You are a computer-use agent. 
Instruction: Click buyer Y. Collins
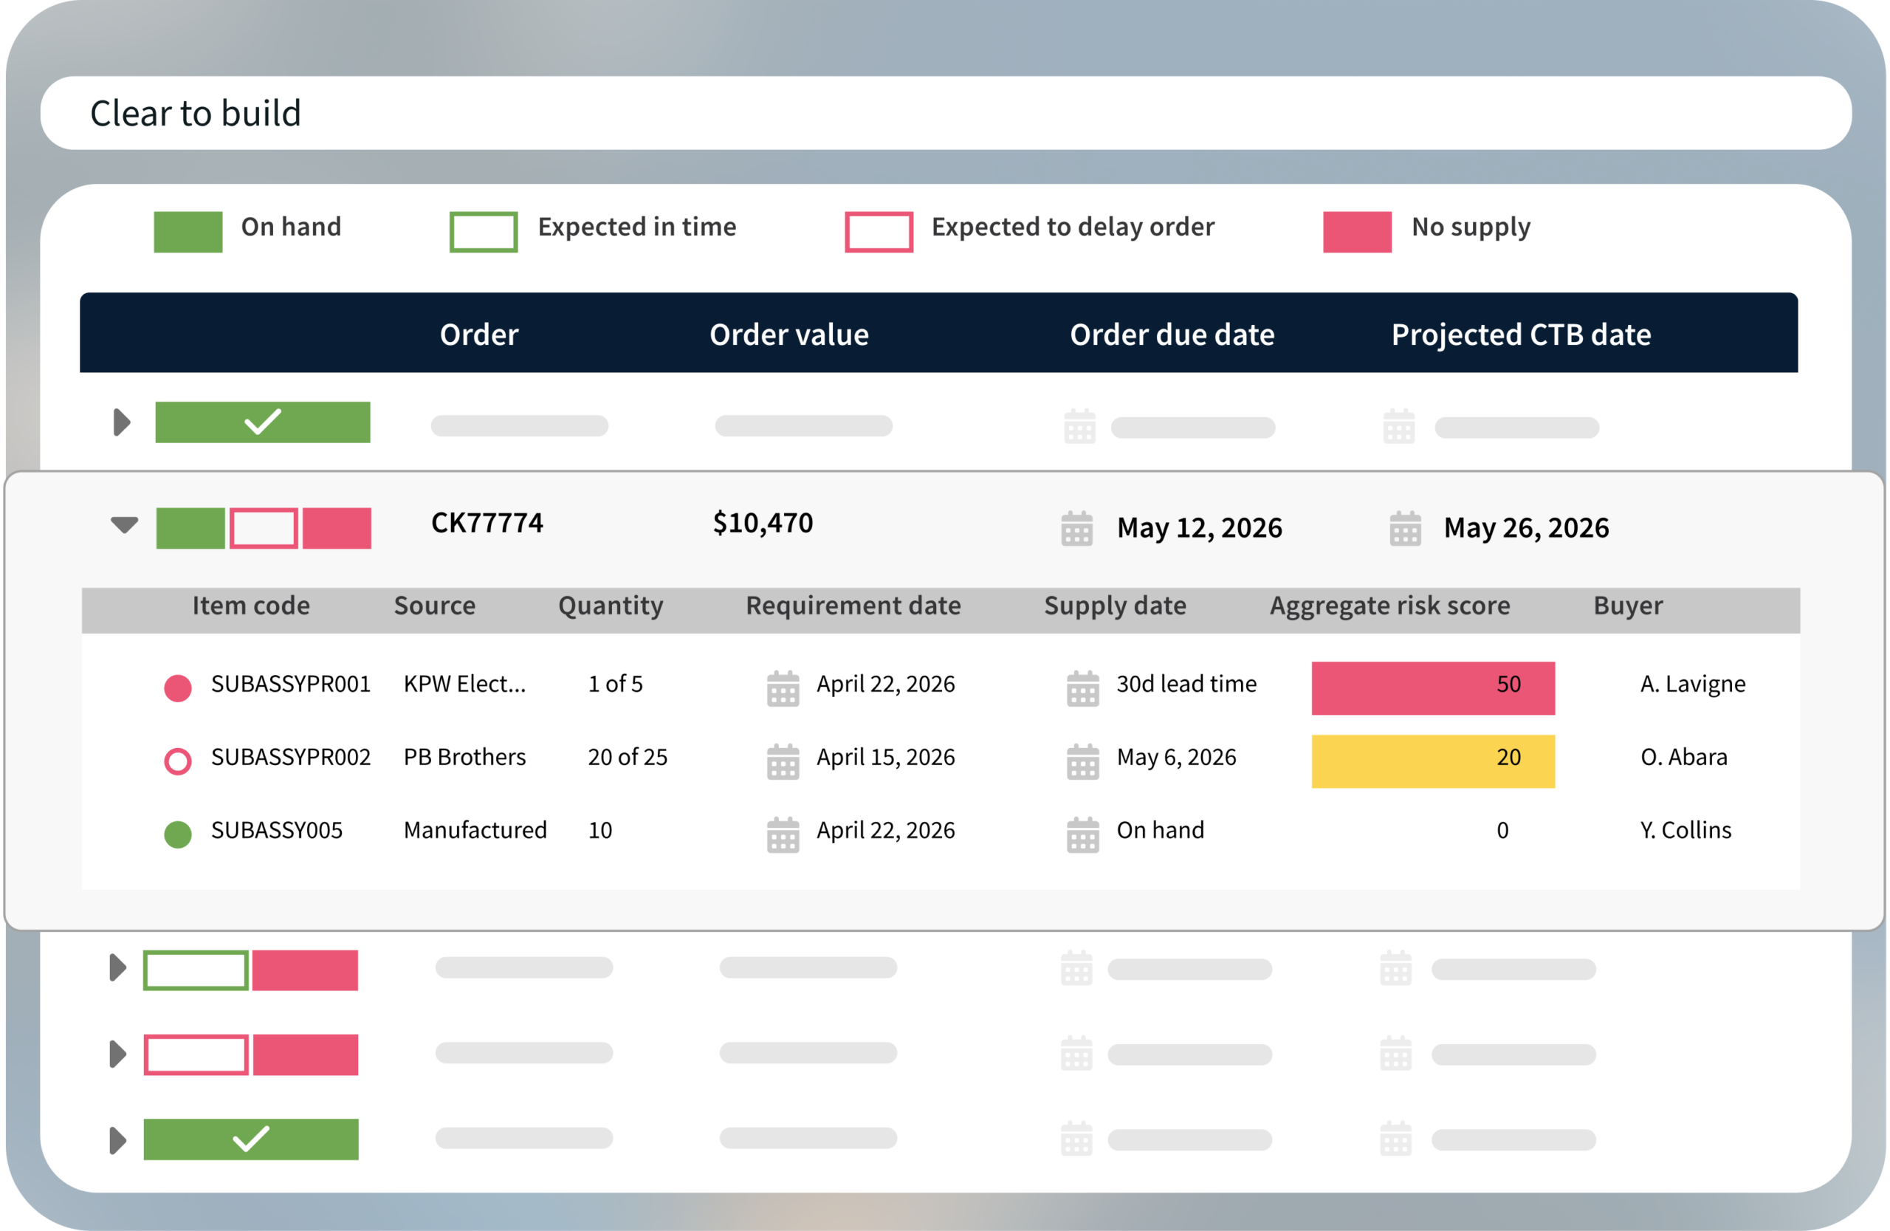pyautogui.click(x=1686, y=830)
